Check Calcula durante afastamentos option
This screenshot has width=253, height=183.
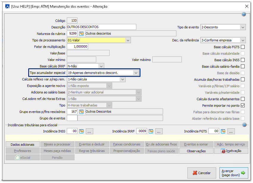coord(243,99)
